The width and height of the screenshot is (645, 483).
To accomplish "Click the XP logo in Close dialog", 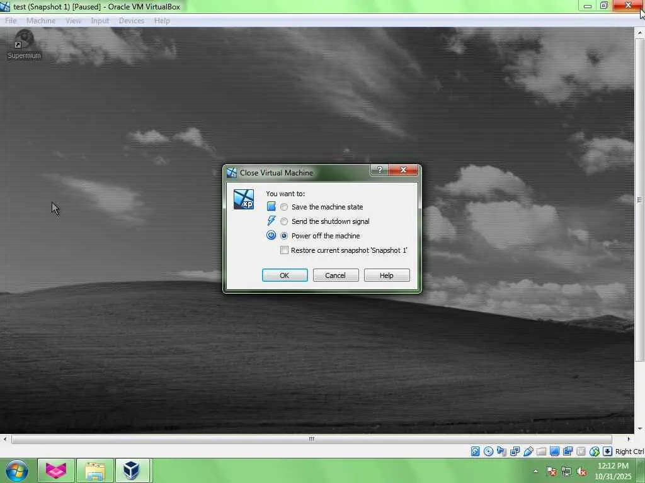I will [x=244, y=199].
